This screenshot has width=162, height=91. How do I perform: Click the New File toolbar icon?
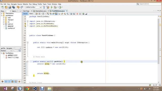[x=3, y=7]
